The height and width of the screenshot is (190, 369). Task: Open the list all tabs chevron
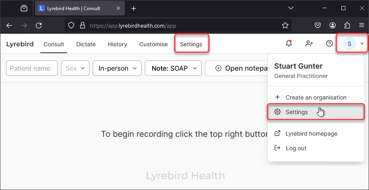point(291,8)
